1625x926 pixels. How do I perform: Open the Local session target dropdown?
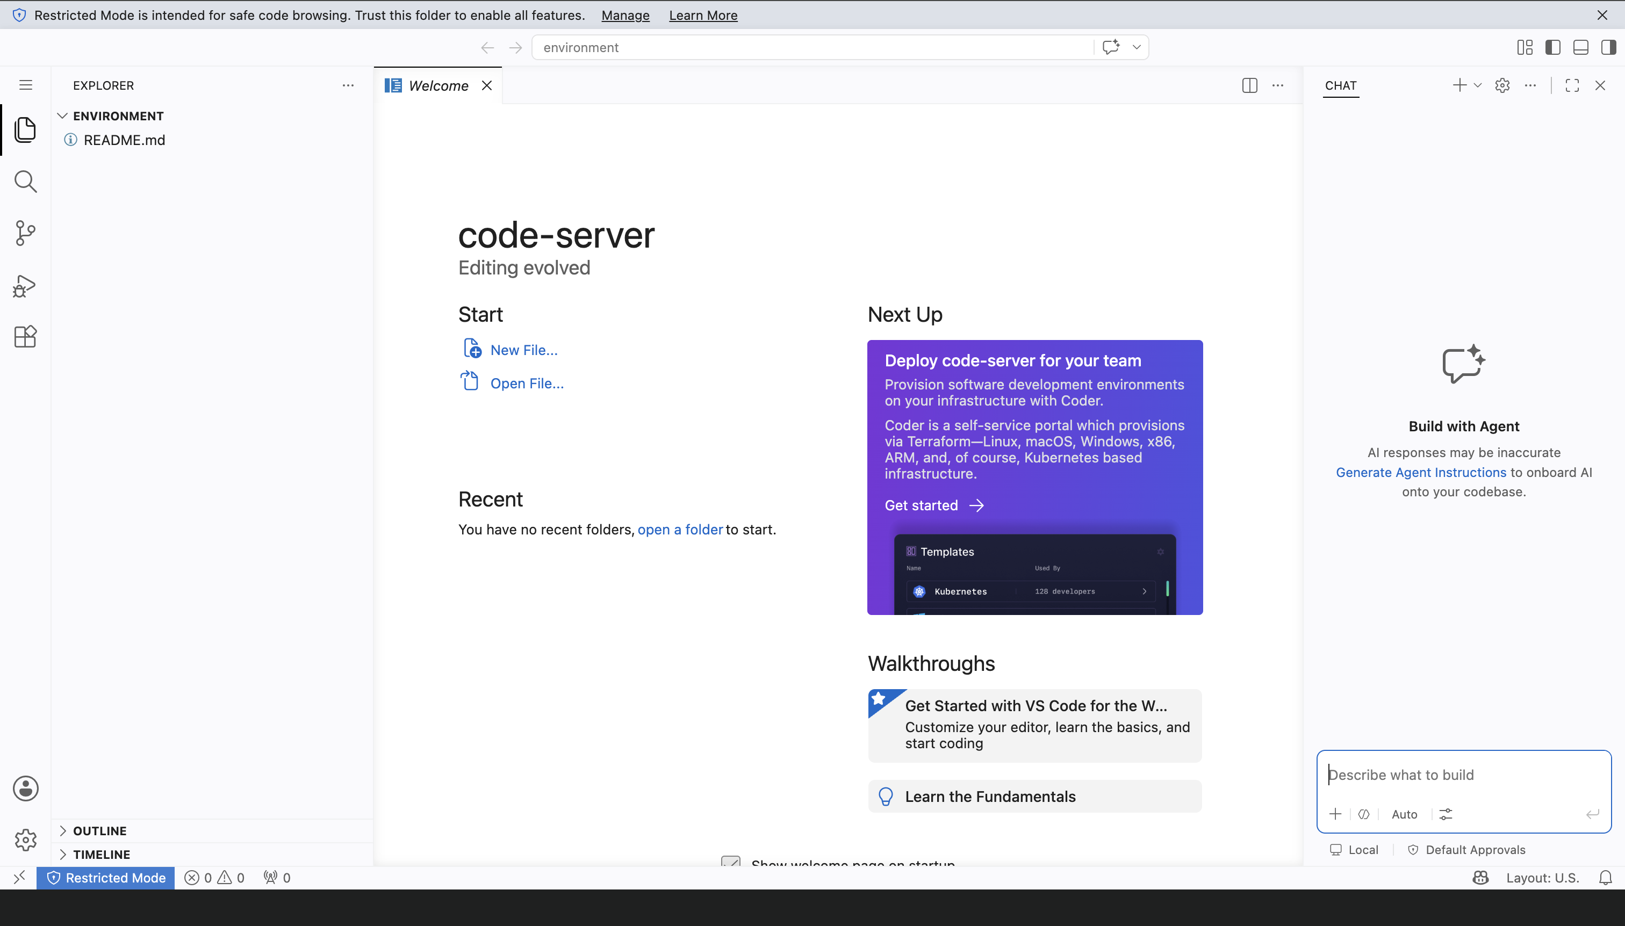[x=1354, y=850]
